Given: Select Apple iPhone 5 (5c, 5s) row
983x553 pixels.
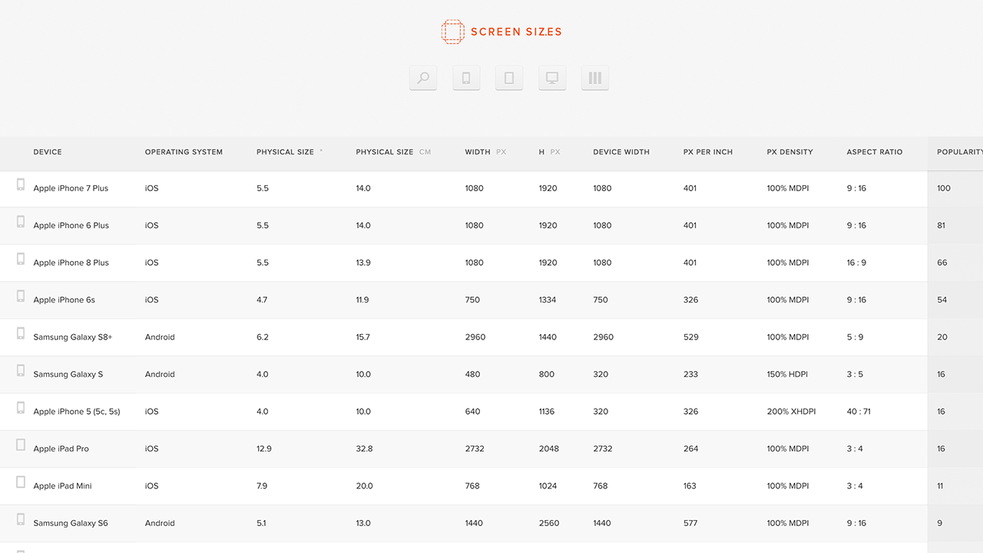Looking at the screenshot, I should click(x=77, y=412).
